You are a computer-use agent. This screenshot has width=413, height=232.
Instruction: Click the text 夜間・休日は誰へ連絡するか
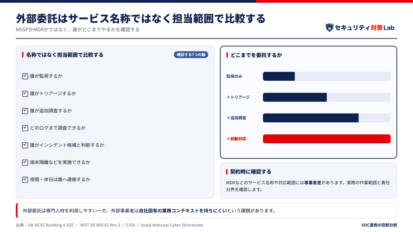click(60, 179)
